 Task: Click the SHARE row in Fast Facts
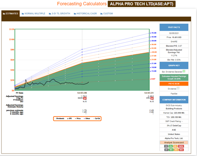coord(174,42)
